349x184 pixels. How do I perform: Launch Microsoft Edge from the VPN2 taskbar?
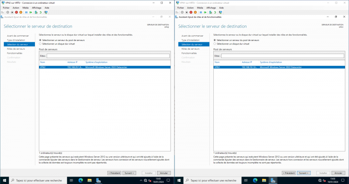click(81, 181)
